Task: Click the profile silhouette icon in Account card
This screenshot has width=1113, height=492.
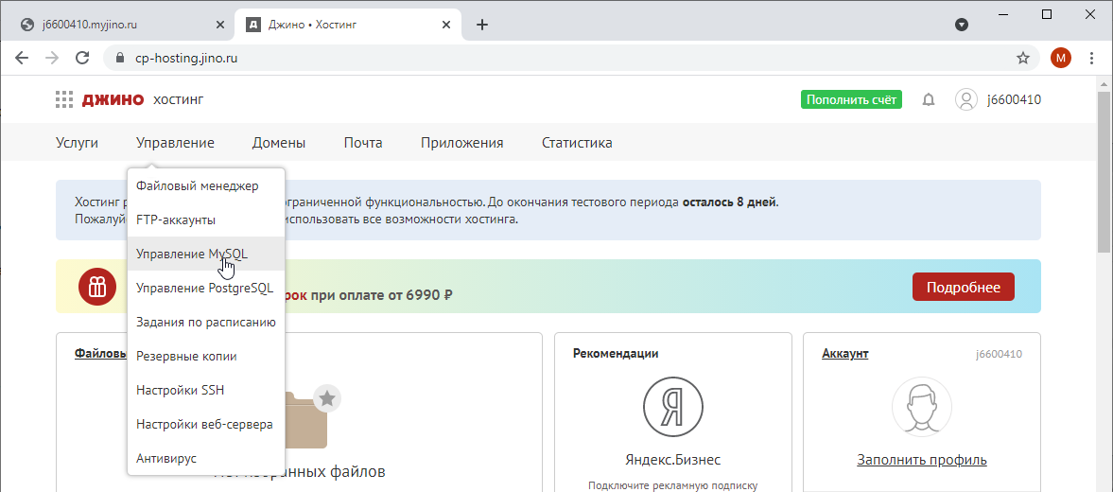Action: point(921,408)
